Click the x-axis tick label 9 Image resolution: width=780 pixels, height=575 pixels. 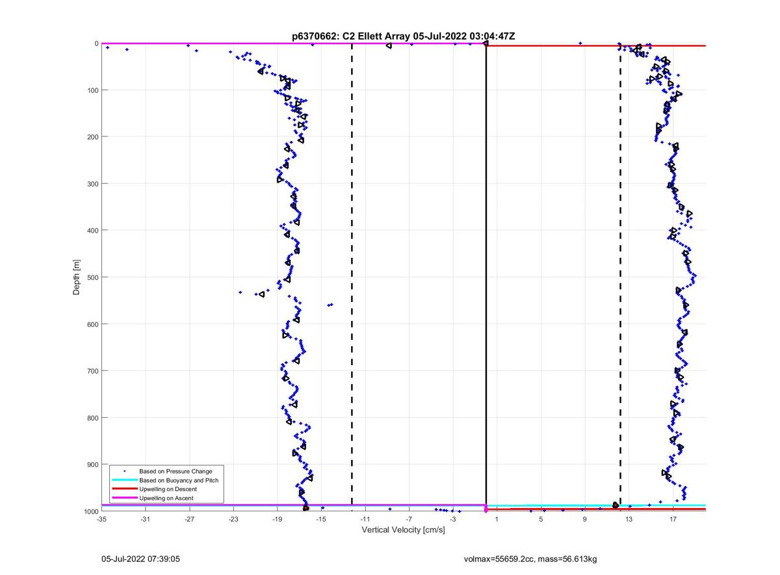click(x=584, y=518)
